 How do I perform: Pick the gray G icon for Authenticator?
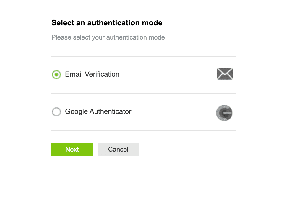coord(224,113)
